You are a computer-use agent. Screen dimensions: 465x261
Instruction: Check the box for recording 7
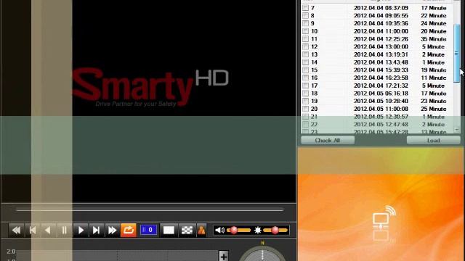click(305, 8)
